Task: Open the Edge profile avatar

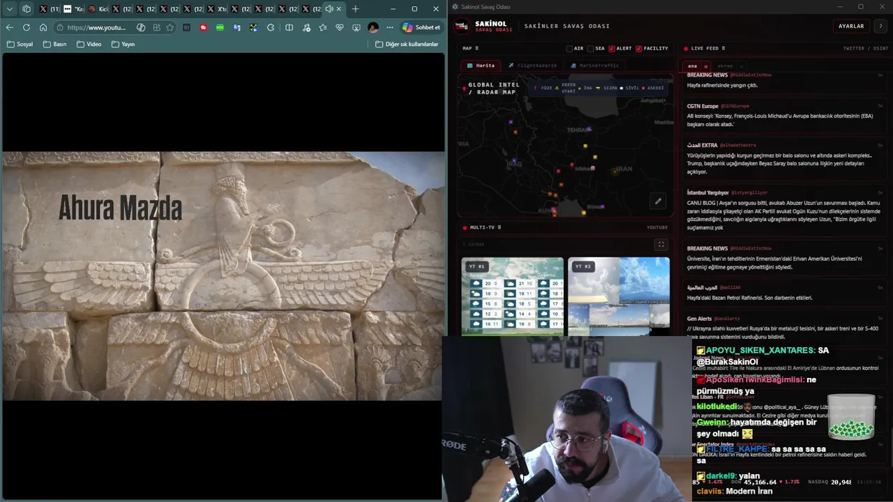Action: (373, 27)
